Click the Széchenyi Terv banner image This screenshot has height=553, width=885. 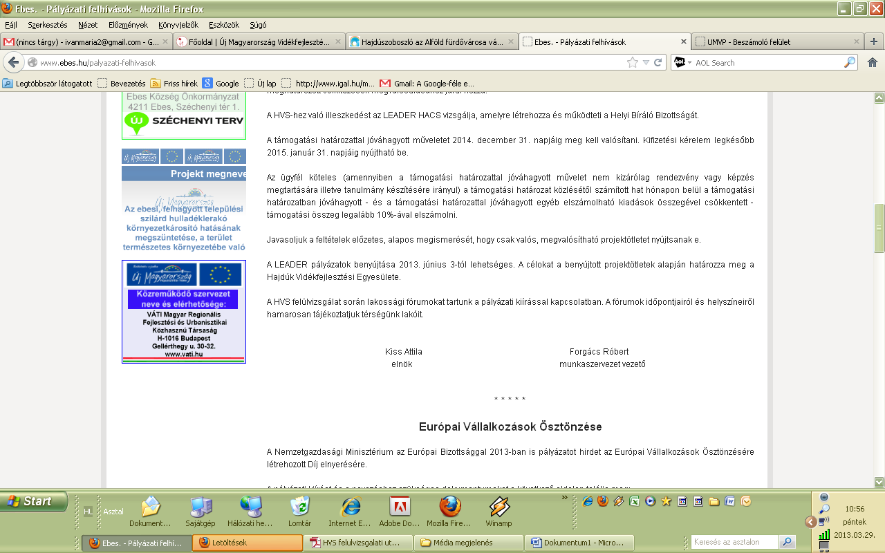click(x=183, y=115)
